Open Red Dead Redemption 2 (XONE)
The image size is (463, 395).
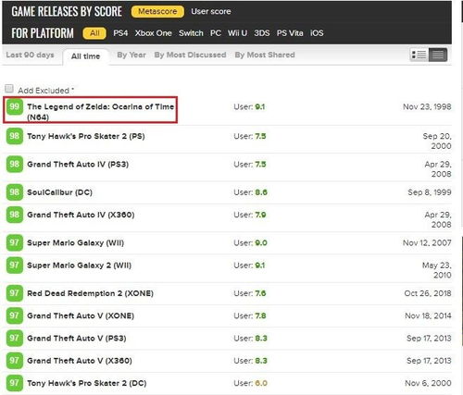click(90, 293)
